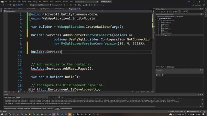
Task: Select appsettings.json in Solution Explorer
Action: (168, 33)
